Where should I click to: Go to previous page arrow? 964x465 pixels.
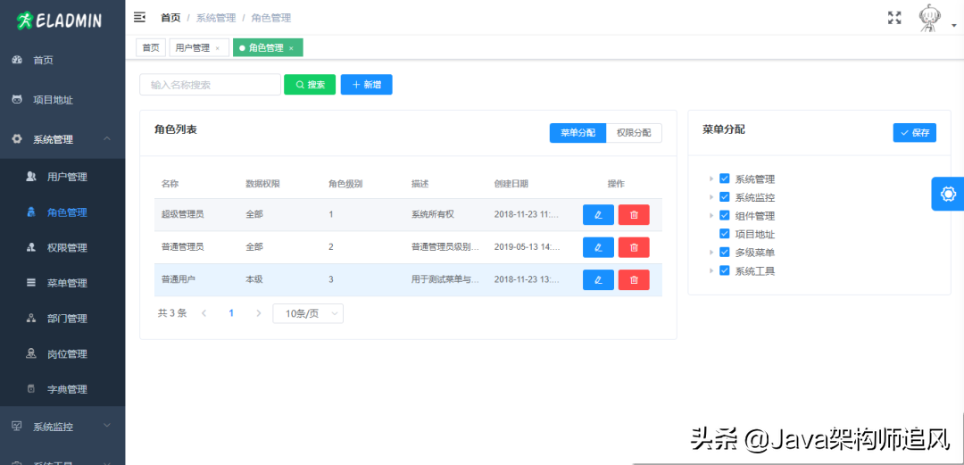click(x=204, y=313)
